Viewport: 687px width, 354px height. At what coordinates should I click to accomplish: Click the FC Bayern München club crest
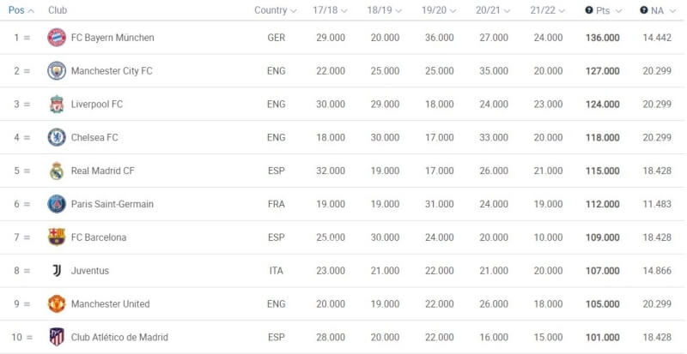click(x=57, y=38)
